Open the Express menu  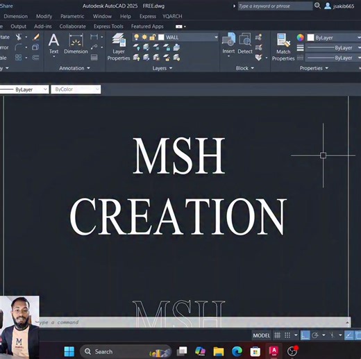tap(148, 16)
